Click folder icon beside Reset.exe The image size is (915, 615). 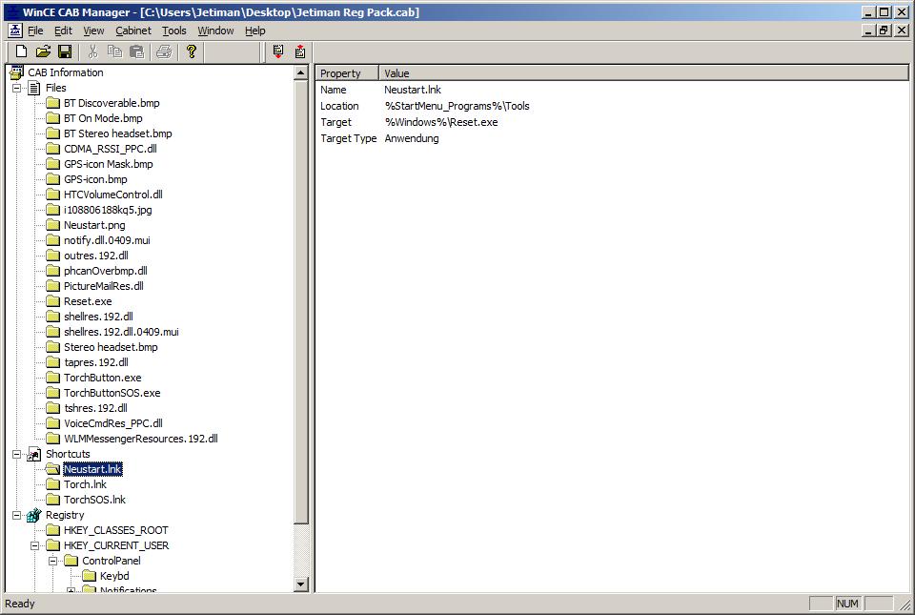pyautogui.click(x=53, y=301)
